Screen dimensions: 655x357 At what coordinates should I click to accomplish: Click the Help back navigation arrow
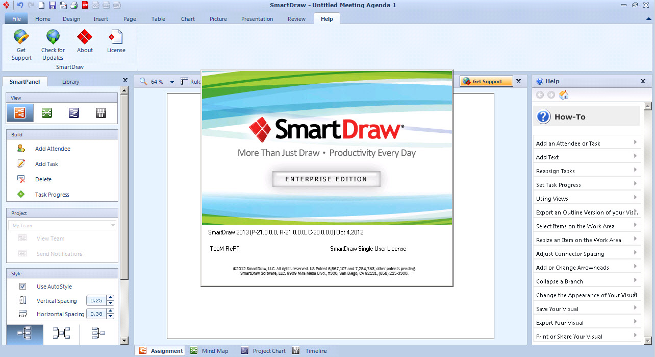(540, 95)
